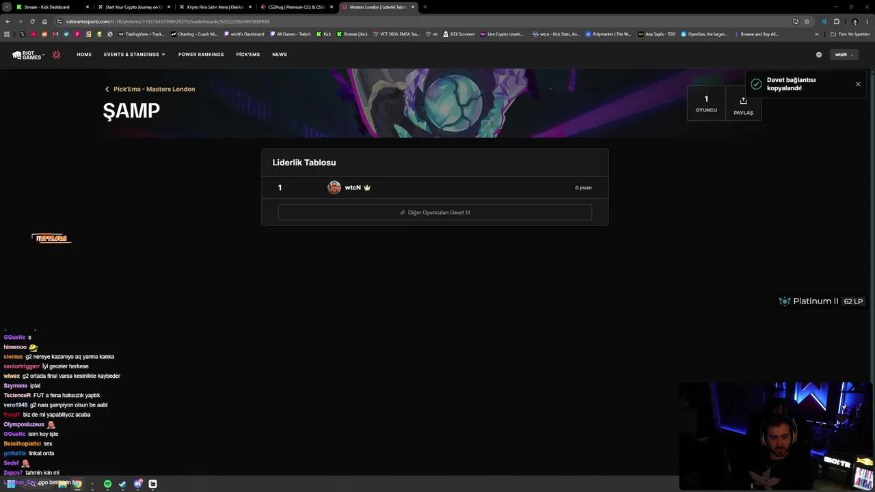Click the browser back arrow
The image size is (875, 492).
tap(8, 21)
